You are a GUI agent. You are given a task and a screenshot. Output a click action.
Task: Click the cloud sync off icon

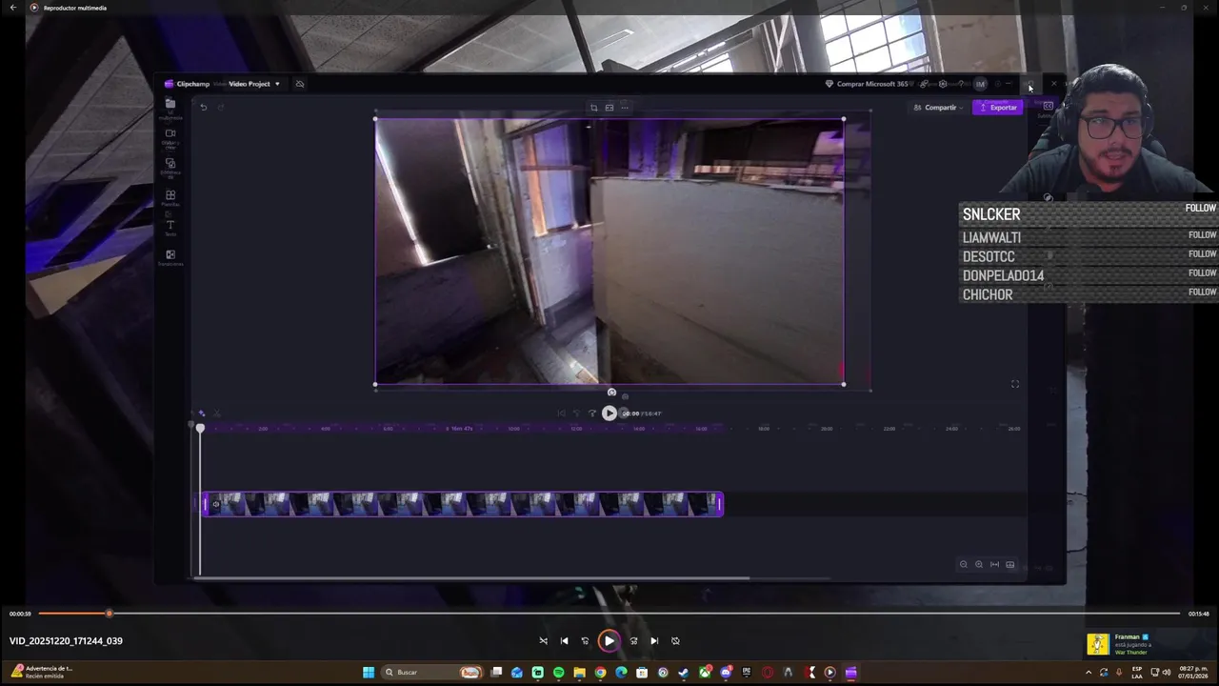coord(299,84)
